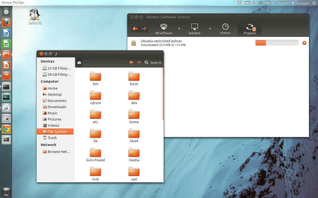
Task: Open Ubuntu Software Center launcher icon
Action: [6, 76]
